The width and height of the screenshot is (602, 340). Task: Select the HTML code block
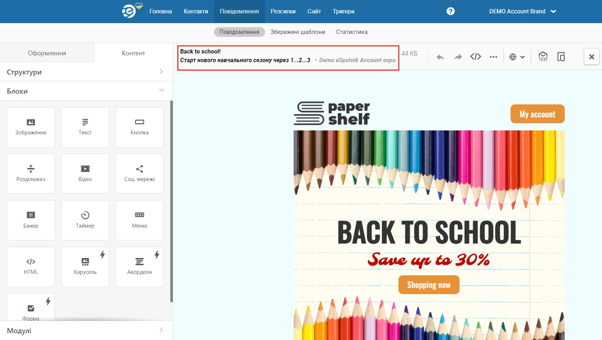[x=31, y=267]
